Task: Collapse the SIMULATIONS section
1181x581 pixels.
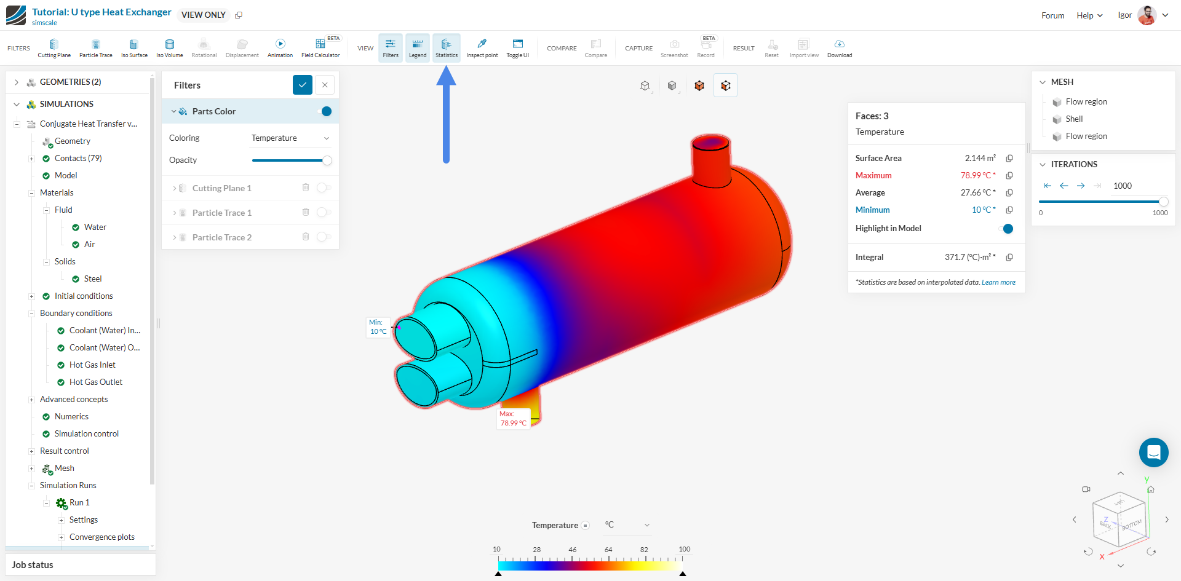Action: pos(17,105)
